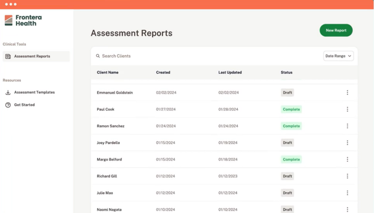Screen dimensions: 374x213
Task: Sort by the Last Updated column header
Action: (x=230, y=73)
